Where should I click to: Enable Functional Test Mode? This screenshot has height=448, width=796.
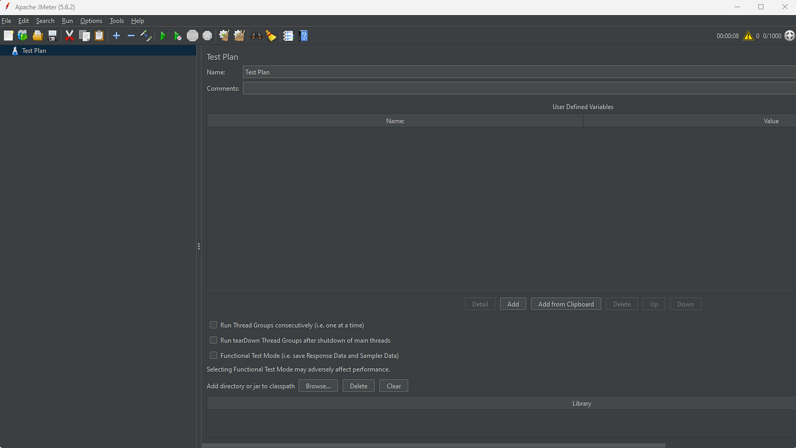(213, 355)
